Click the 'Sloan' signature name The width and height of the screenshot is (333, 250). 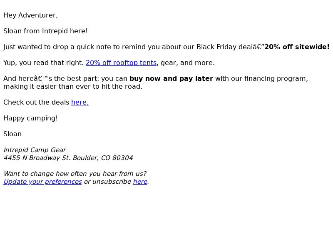click(x=12, y=134)
